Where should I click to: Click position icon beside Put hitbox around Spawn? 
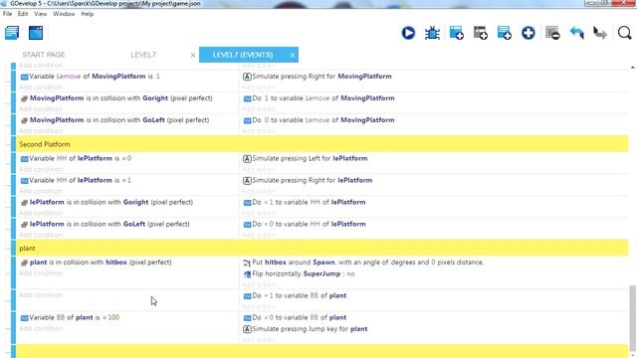click(x=247, y=263)
